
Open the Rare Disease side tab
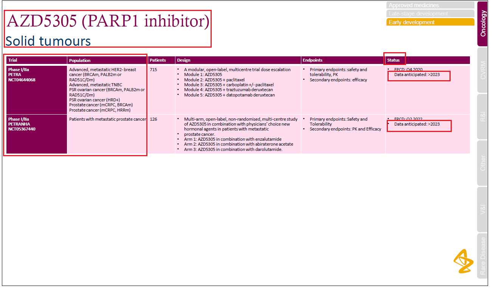pos(483,256)
